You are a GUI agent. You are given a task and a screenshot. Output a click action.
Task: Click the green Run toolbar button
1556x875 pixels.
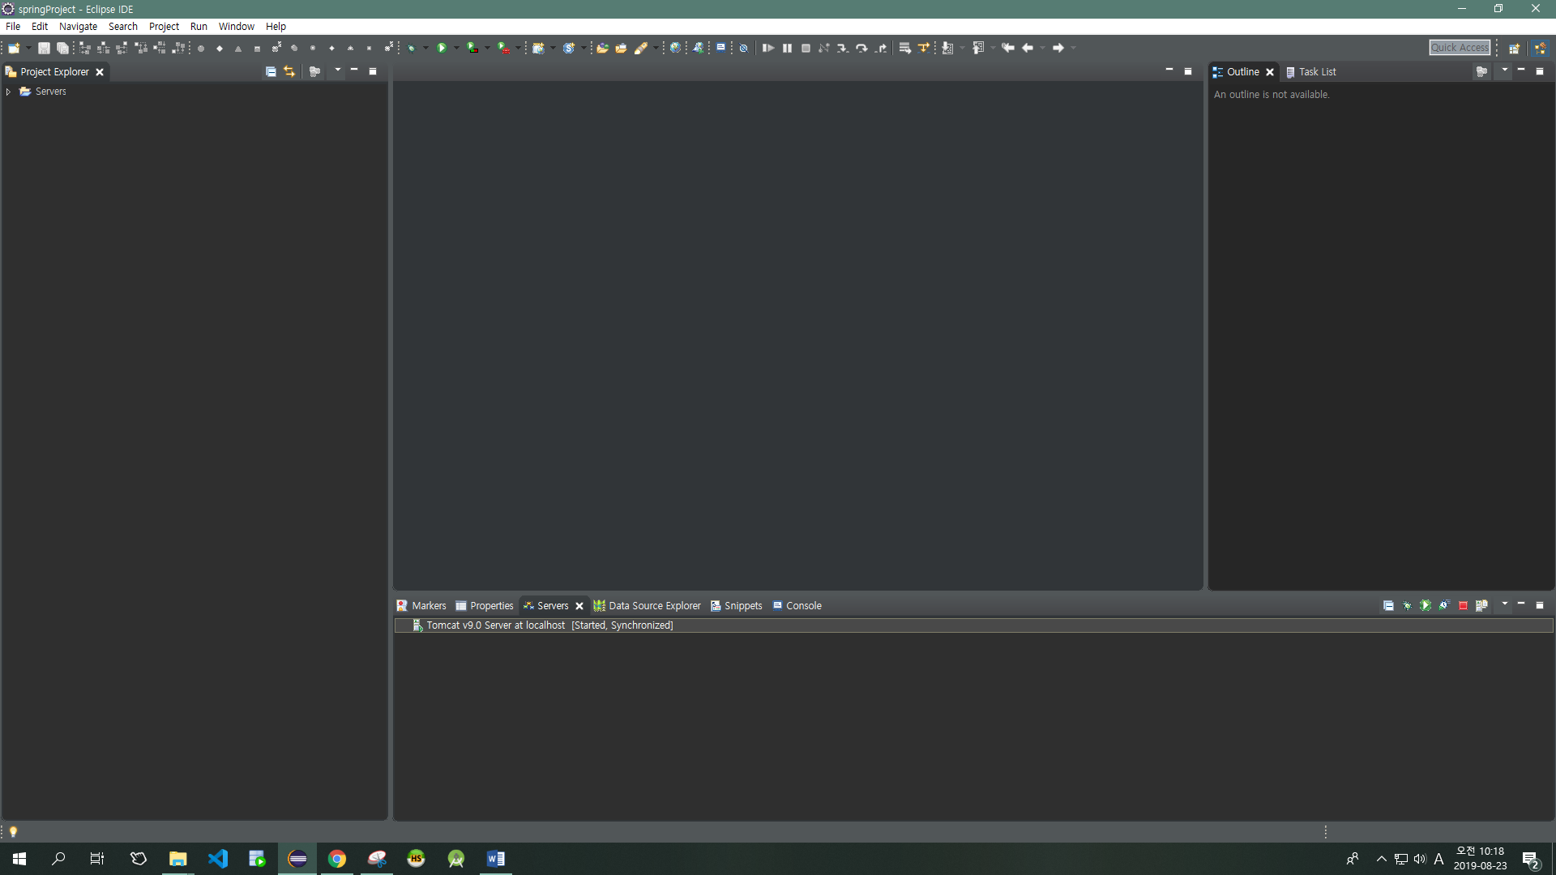[x=442, y=48]
